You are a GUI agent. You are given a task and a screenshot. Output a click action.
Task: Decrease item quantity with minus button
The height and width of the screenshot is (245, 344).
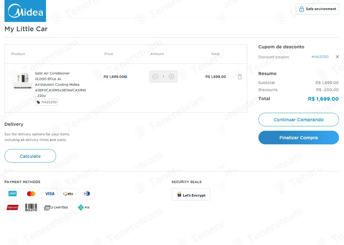(155, 77)
